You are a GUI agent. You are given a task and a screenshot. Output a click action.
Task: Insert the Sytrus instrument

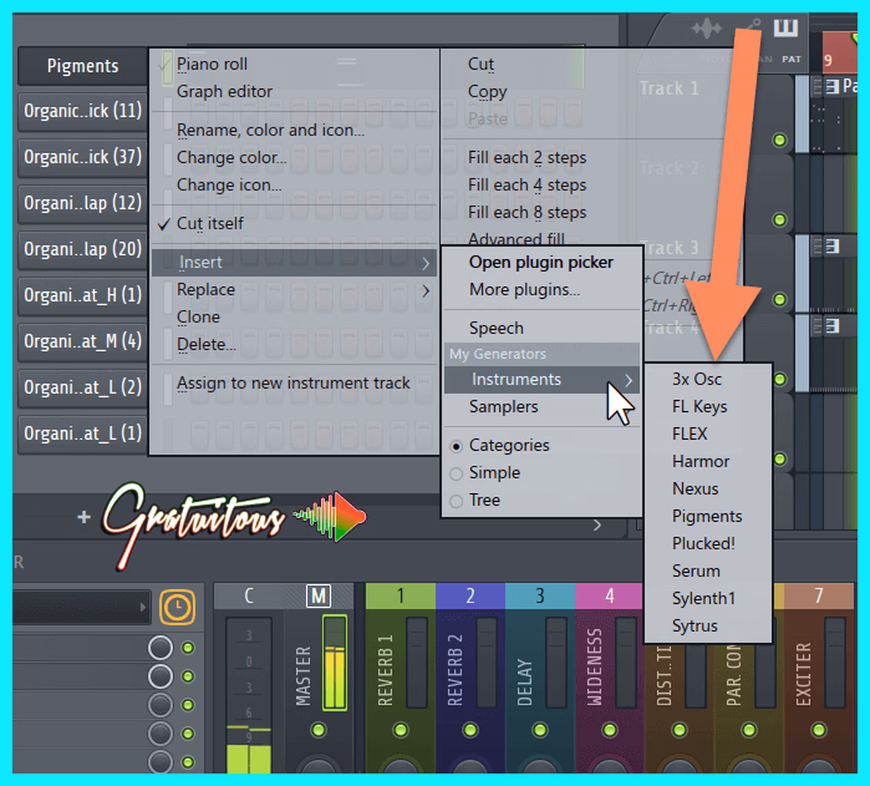(708, 627)
